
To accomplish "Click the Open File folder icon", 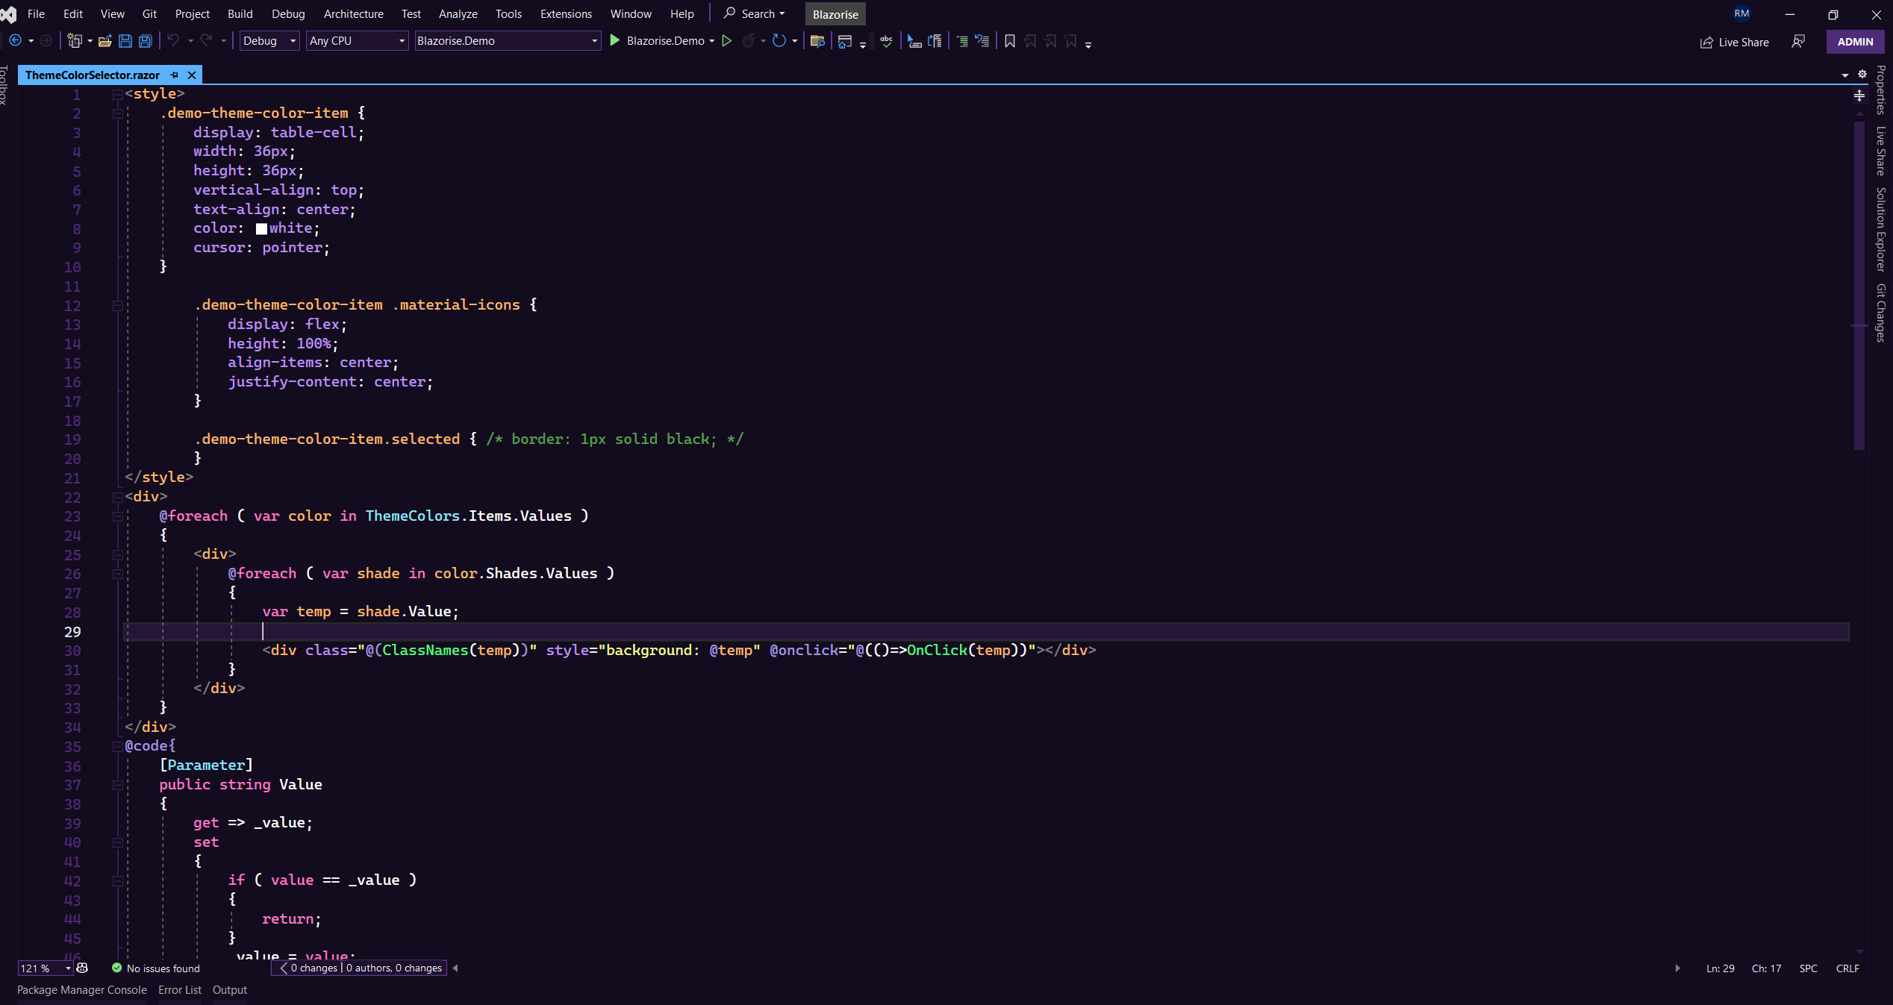I will pyautogui.click(x=105, y=41).
